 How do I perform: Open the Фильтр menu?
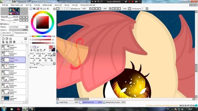(x=58, y=5)
